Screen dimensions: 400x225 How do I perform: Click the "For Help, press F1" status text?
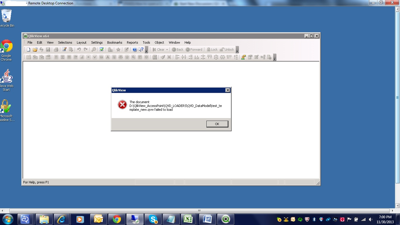(36, 182)
